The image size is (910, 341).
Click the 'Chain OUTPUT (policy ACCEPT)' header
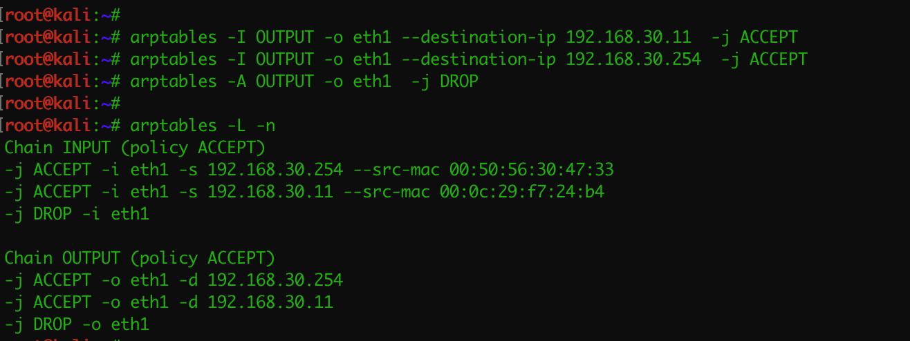140,257
